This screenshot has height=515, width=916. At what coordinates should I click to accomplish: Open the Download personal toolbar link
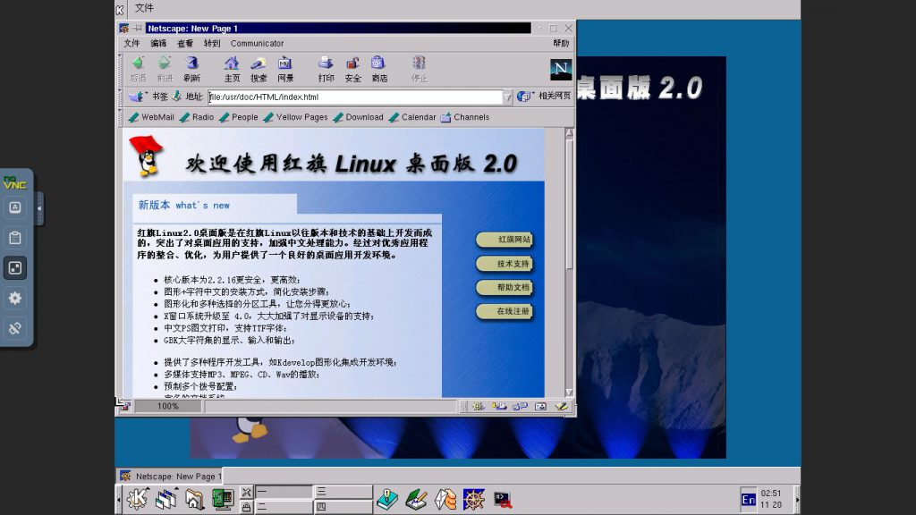(x=358, y=117)
